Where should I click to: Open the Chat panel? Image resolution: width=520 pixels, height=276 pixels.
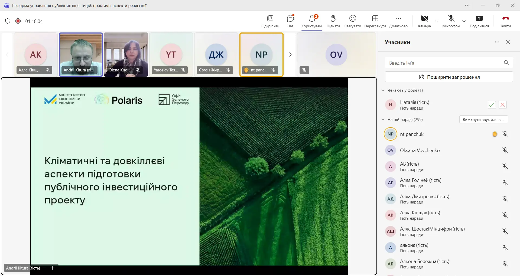[290, 21]
